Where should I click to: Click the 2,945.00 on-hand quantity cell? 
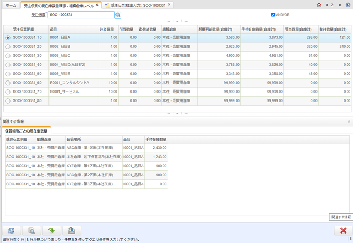tap(262, 47)
